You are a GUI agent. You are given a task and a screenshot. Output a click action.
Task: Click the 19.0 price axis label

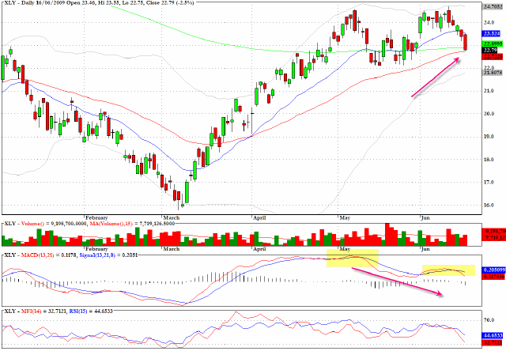(x=489, y=137)
